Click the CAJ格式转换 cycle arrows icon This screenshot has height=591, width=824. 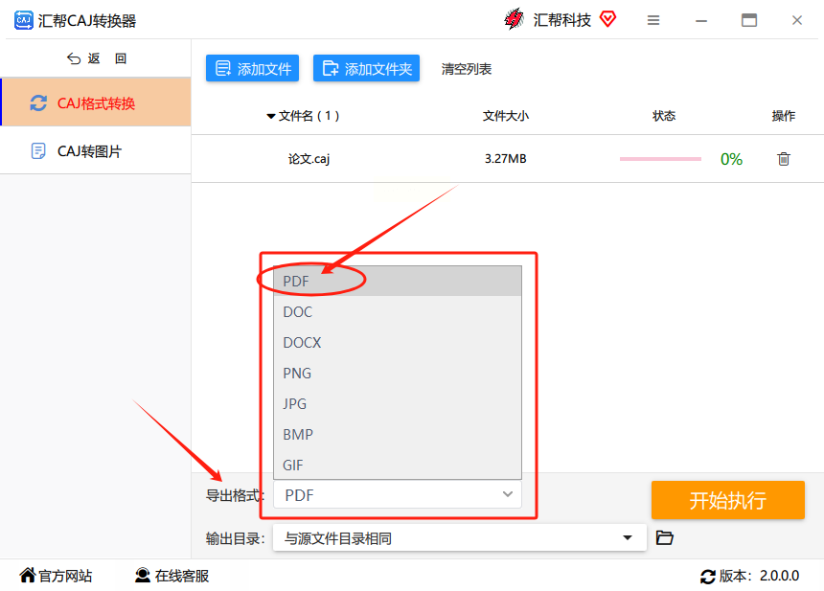pyautogui.click(x=38, y=102)
